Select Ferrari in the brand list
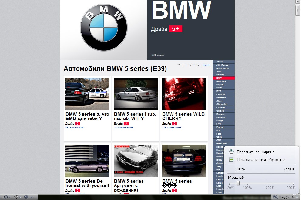Image resolution: width=302 pixels, height=200 pixels. click(x=220, y=127)
